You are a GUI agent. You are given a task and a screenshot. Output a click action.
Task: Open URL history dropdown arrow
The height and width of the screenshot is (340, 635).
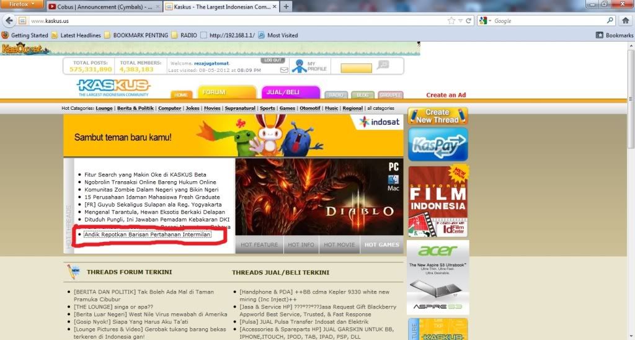click(x=461, y=20)
